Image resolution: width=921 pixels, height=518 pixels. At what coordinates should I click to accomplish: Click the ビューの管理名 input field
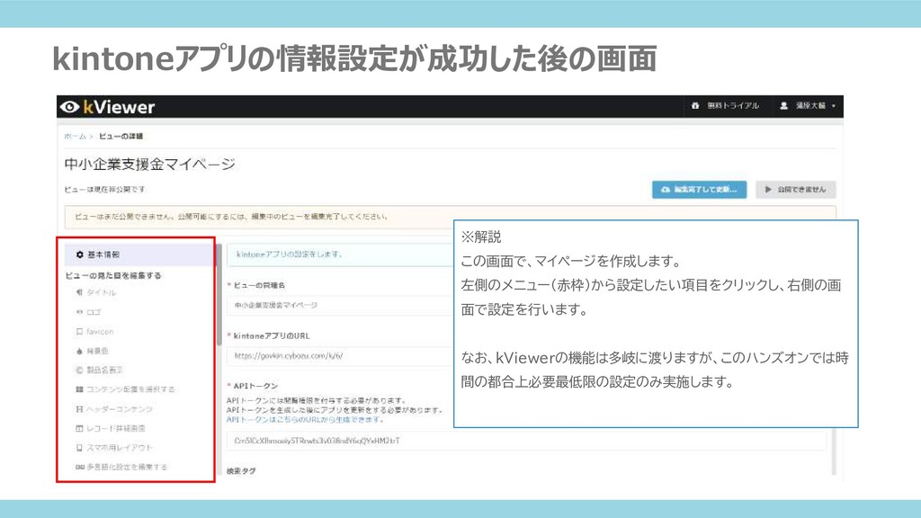point(341,306)
